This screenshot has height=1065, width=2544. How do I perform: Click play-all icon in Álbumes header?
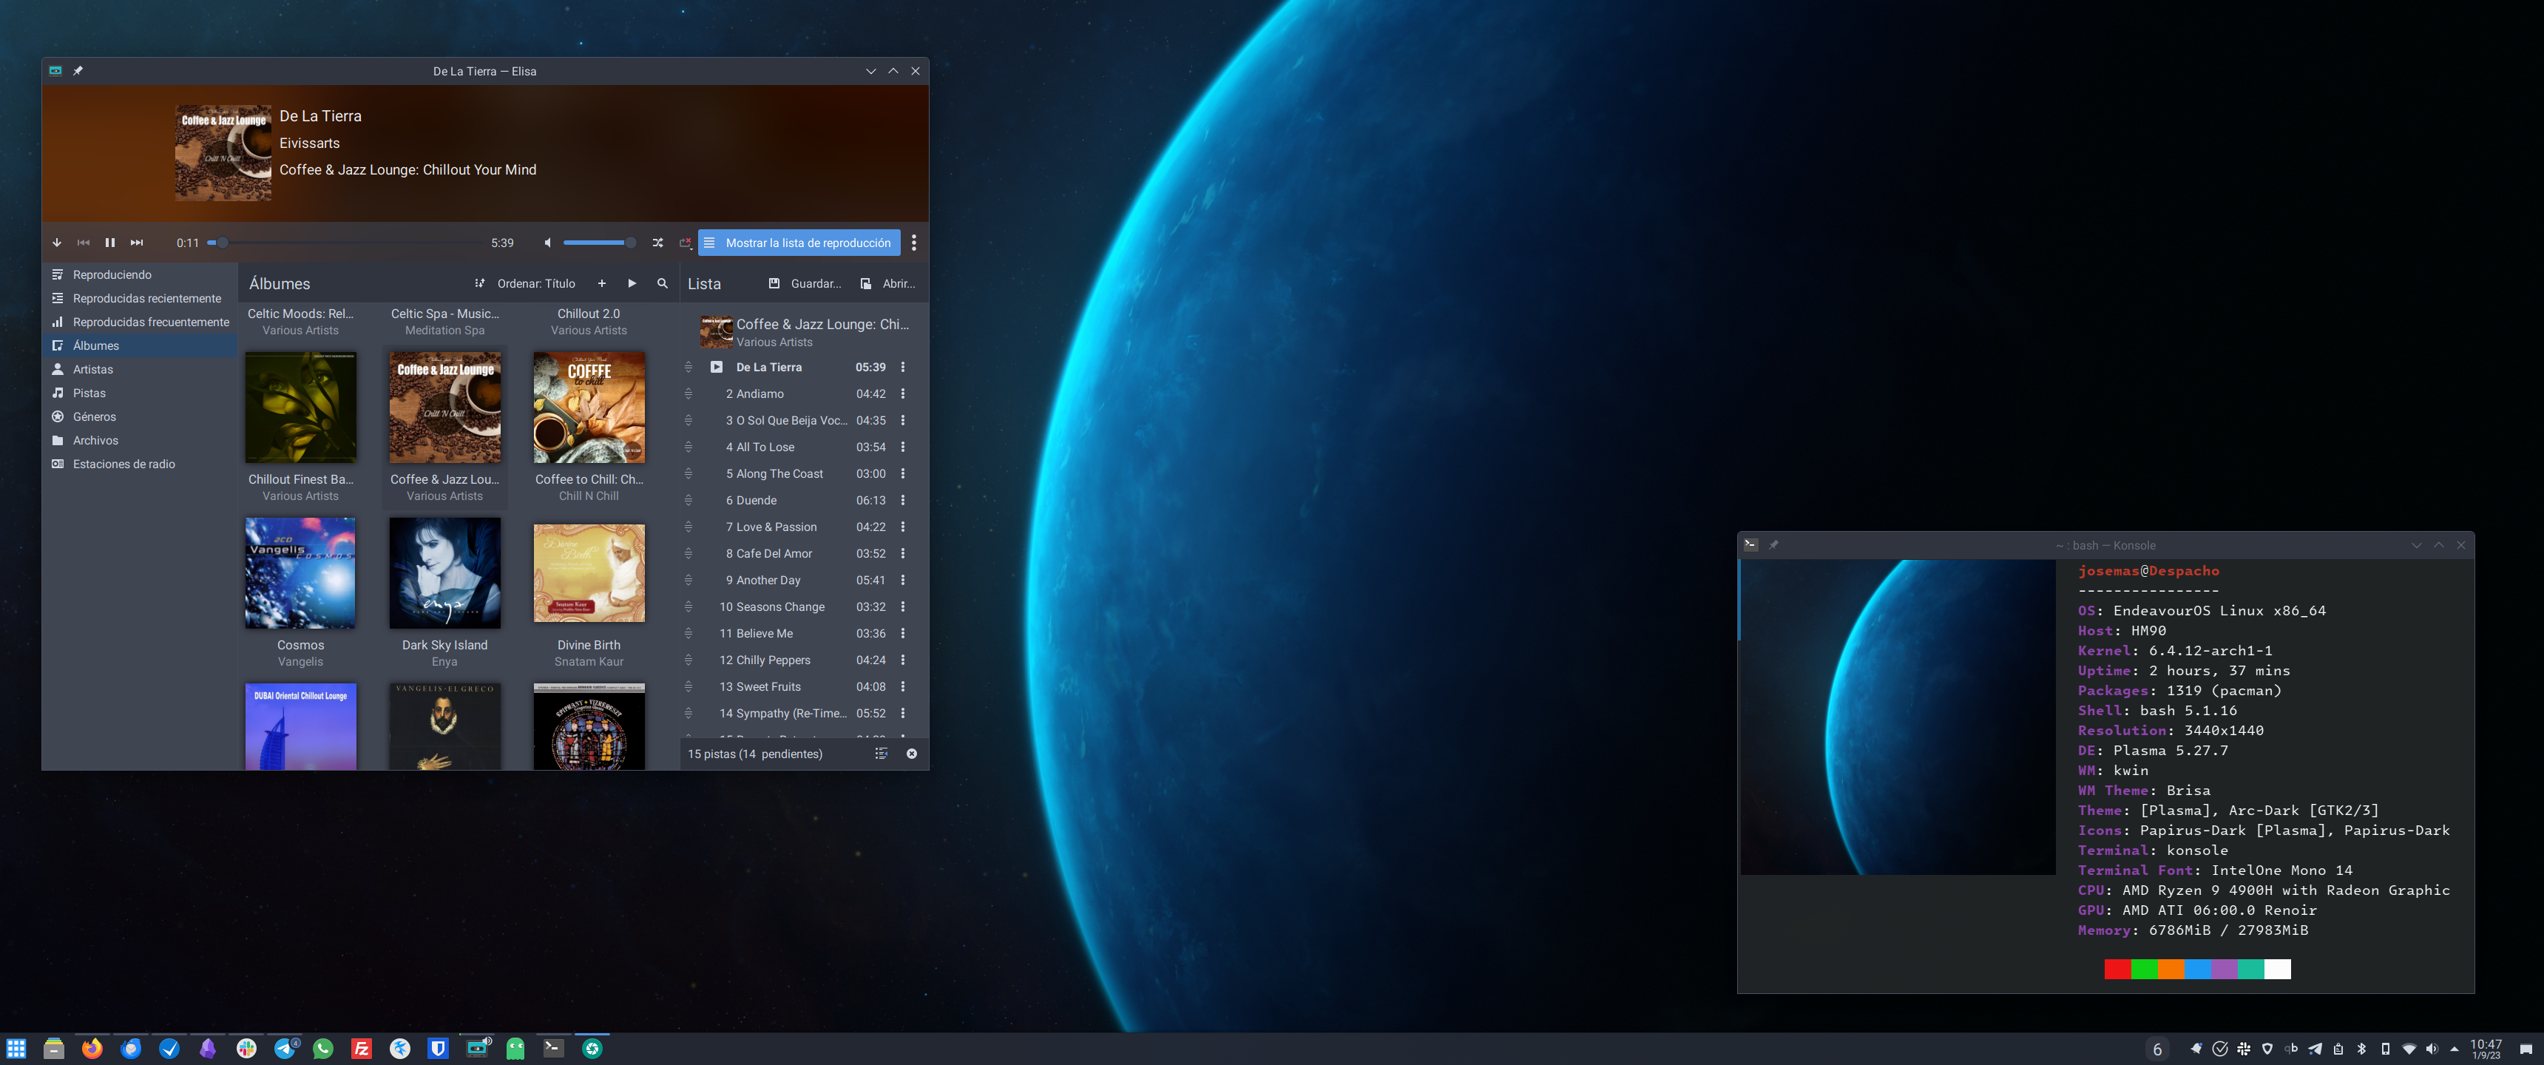pyautogui.click(x=632, y=283)
